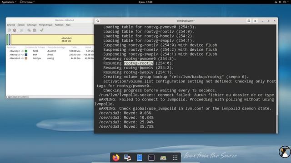Viewport: 291px width, 163px height.
Task: Open the image viewer from the dock
Action: click(127, 158)
